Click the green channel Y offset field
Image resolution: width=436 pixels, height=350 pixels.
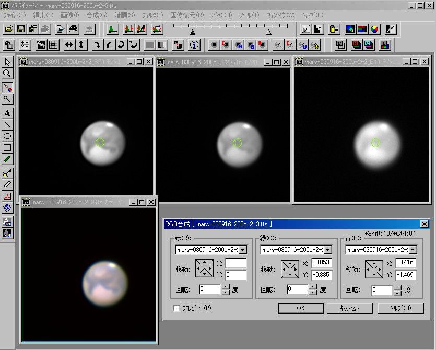pyautogui.click(x=322, y=275)
